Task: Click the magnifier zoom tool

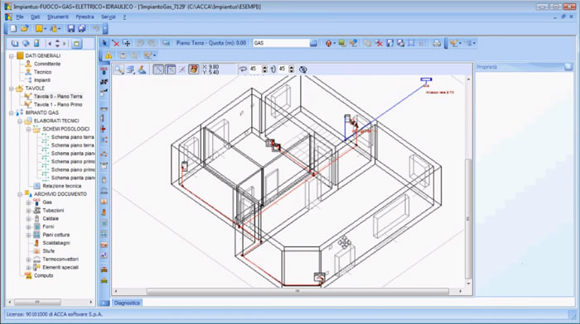Action: coord(118,69)
